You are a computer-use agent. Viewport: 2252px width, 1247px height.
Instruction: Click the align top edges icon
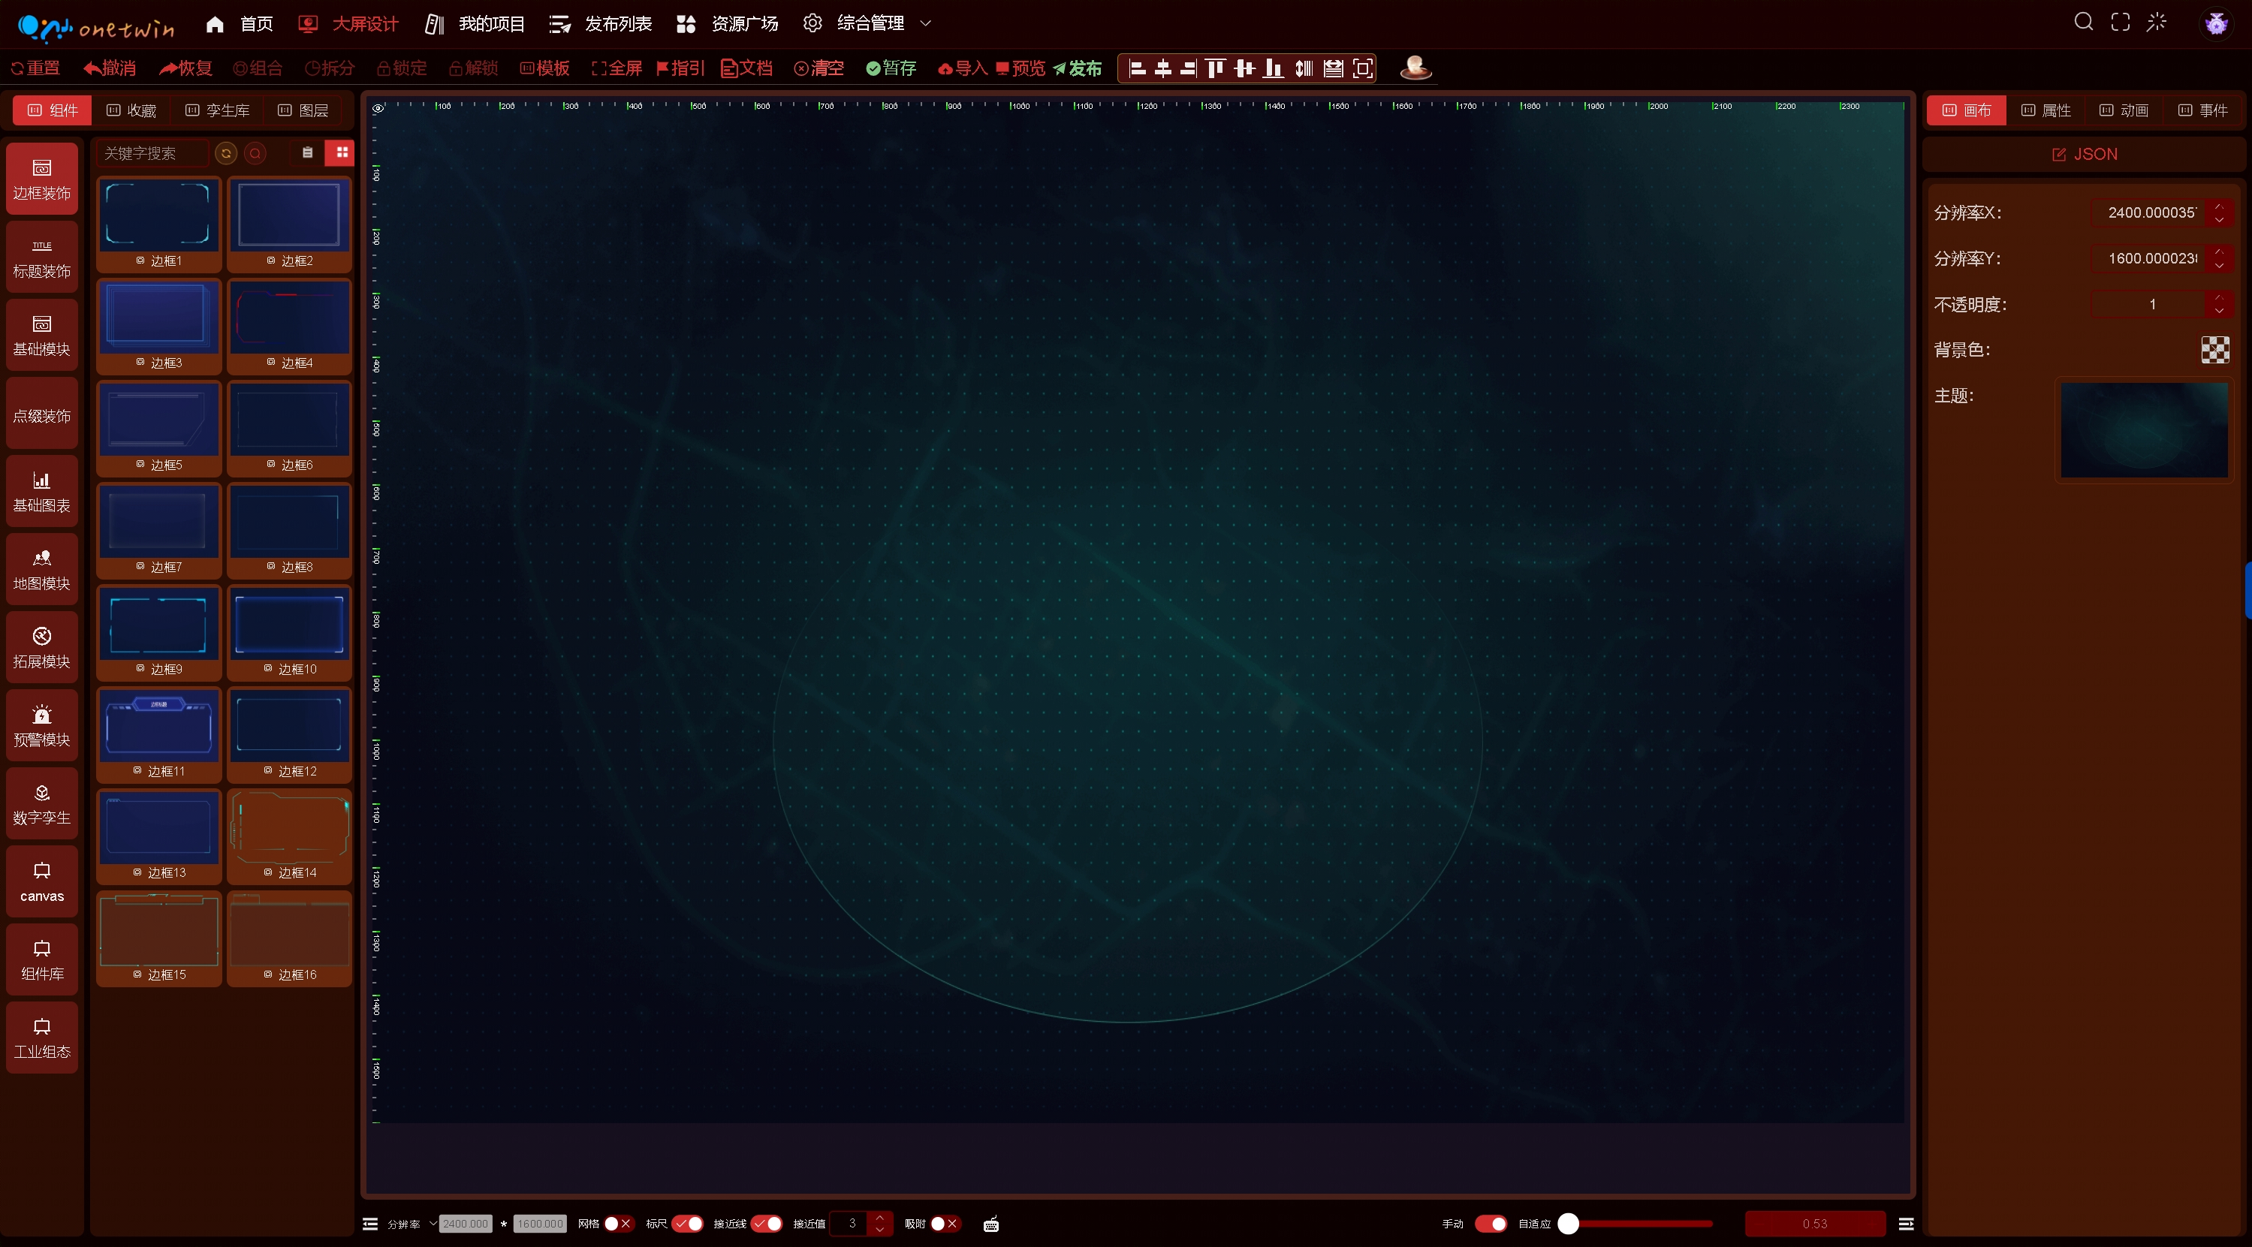click(x=1215, y=68)
